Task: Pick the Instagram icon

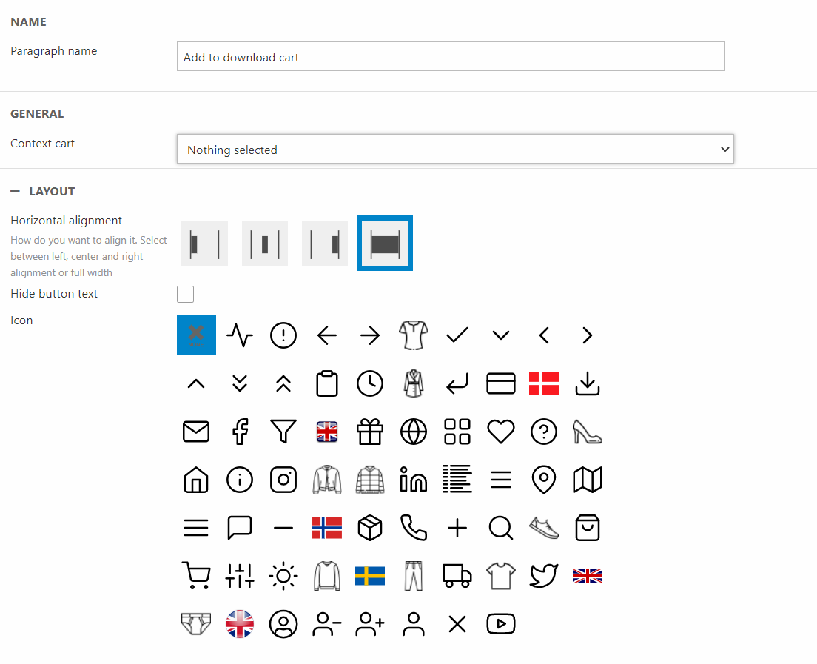Action: click(283, 480)
